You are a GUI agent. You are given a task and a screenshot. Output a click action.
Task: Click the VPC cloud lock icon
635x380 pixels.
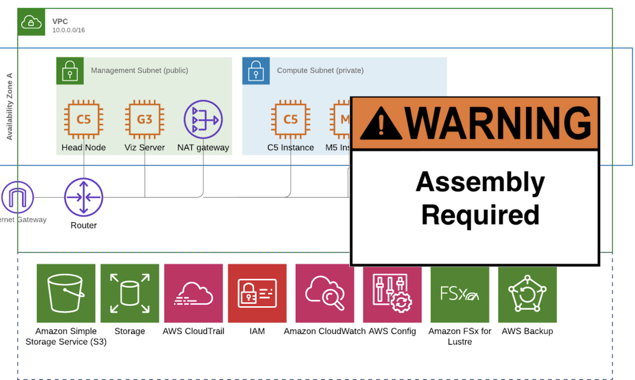click(31, 22)
